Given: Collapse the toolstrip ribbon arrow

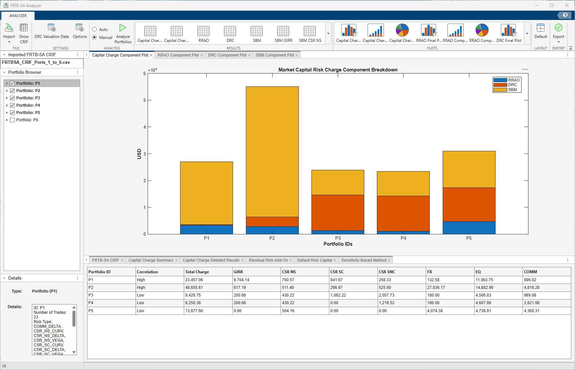Looking at the screenshot, I should [x=571, y=48].
